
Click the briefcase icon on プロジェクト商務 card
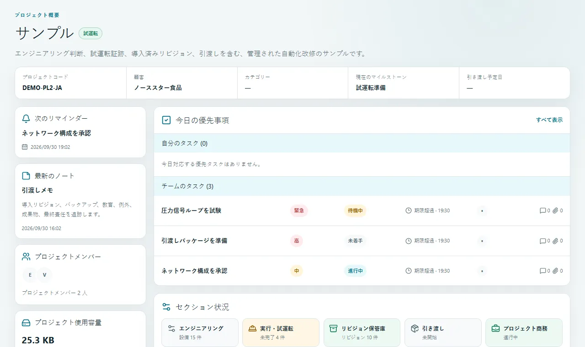(x=495, y=328)
